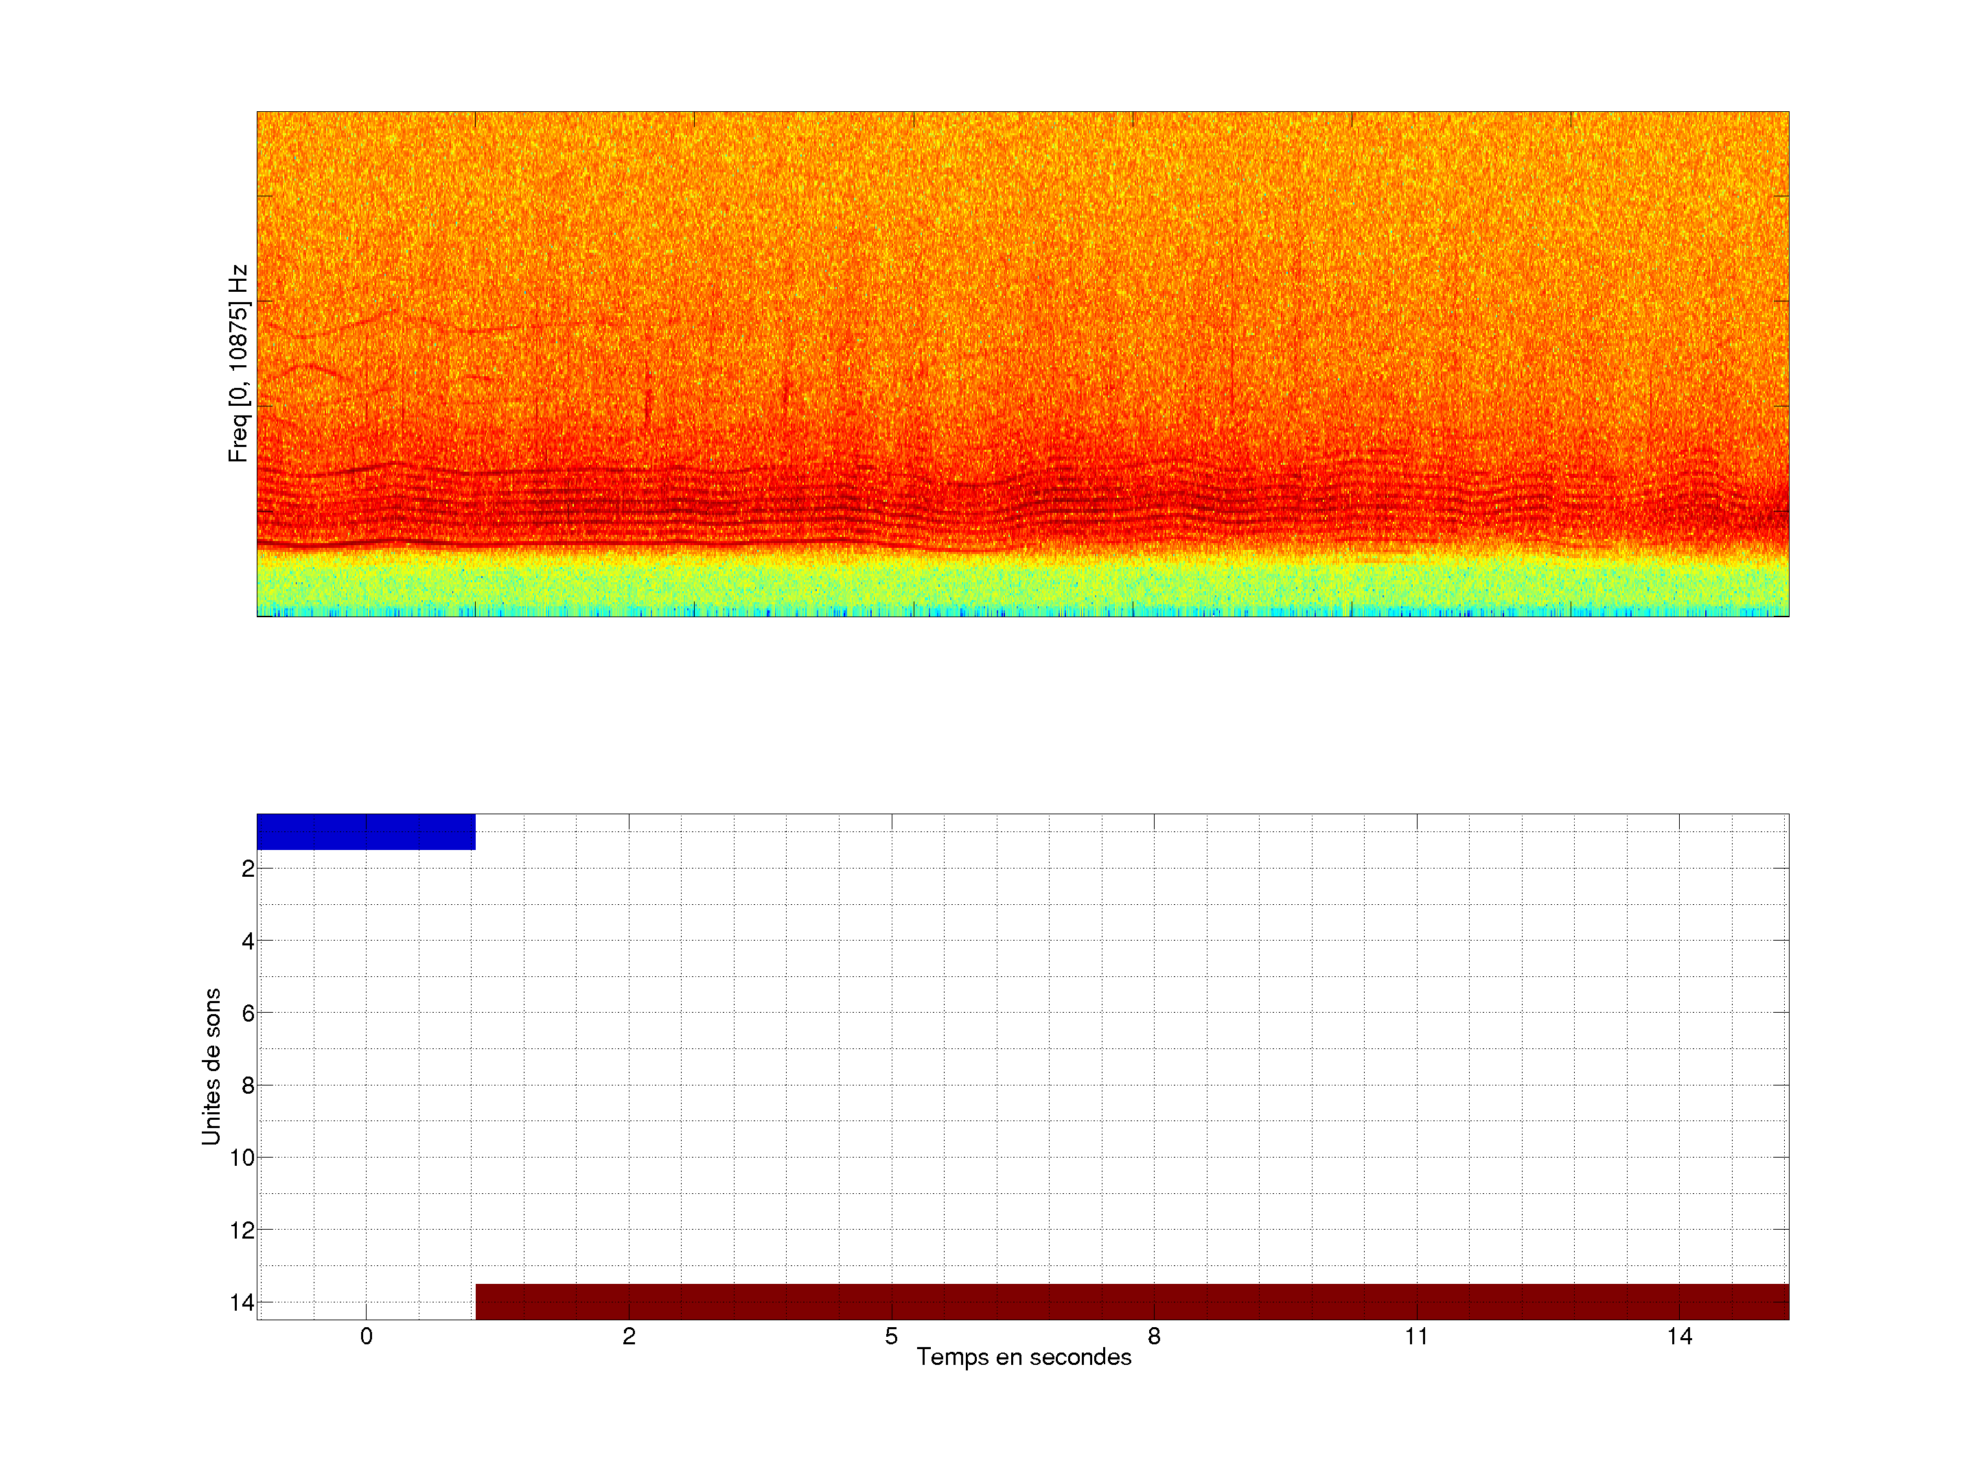This screenshot has width=1977, height=1483.
Task: Click x-axis tick label 0
Action: tap(367, 1336)
